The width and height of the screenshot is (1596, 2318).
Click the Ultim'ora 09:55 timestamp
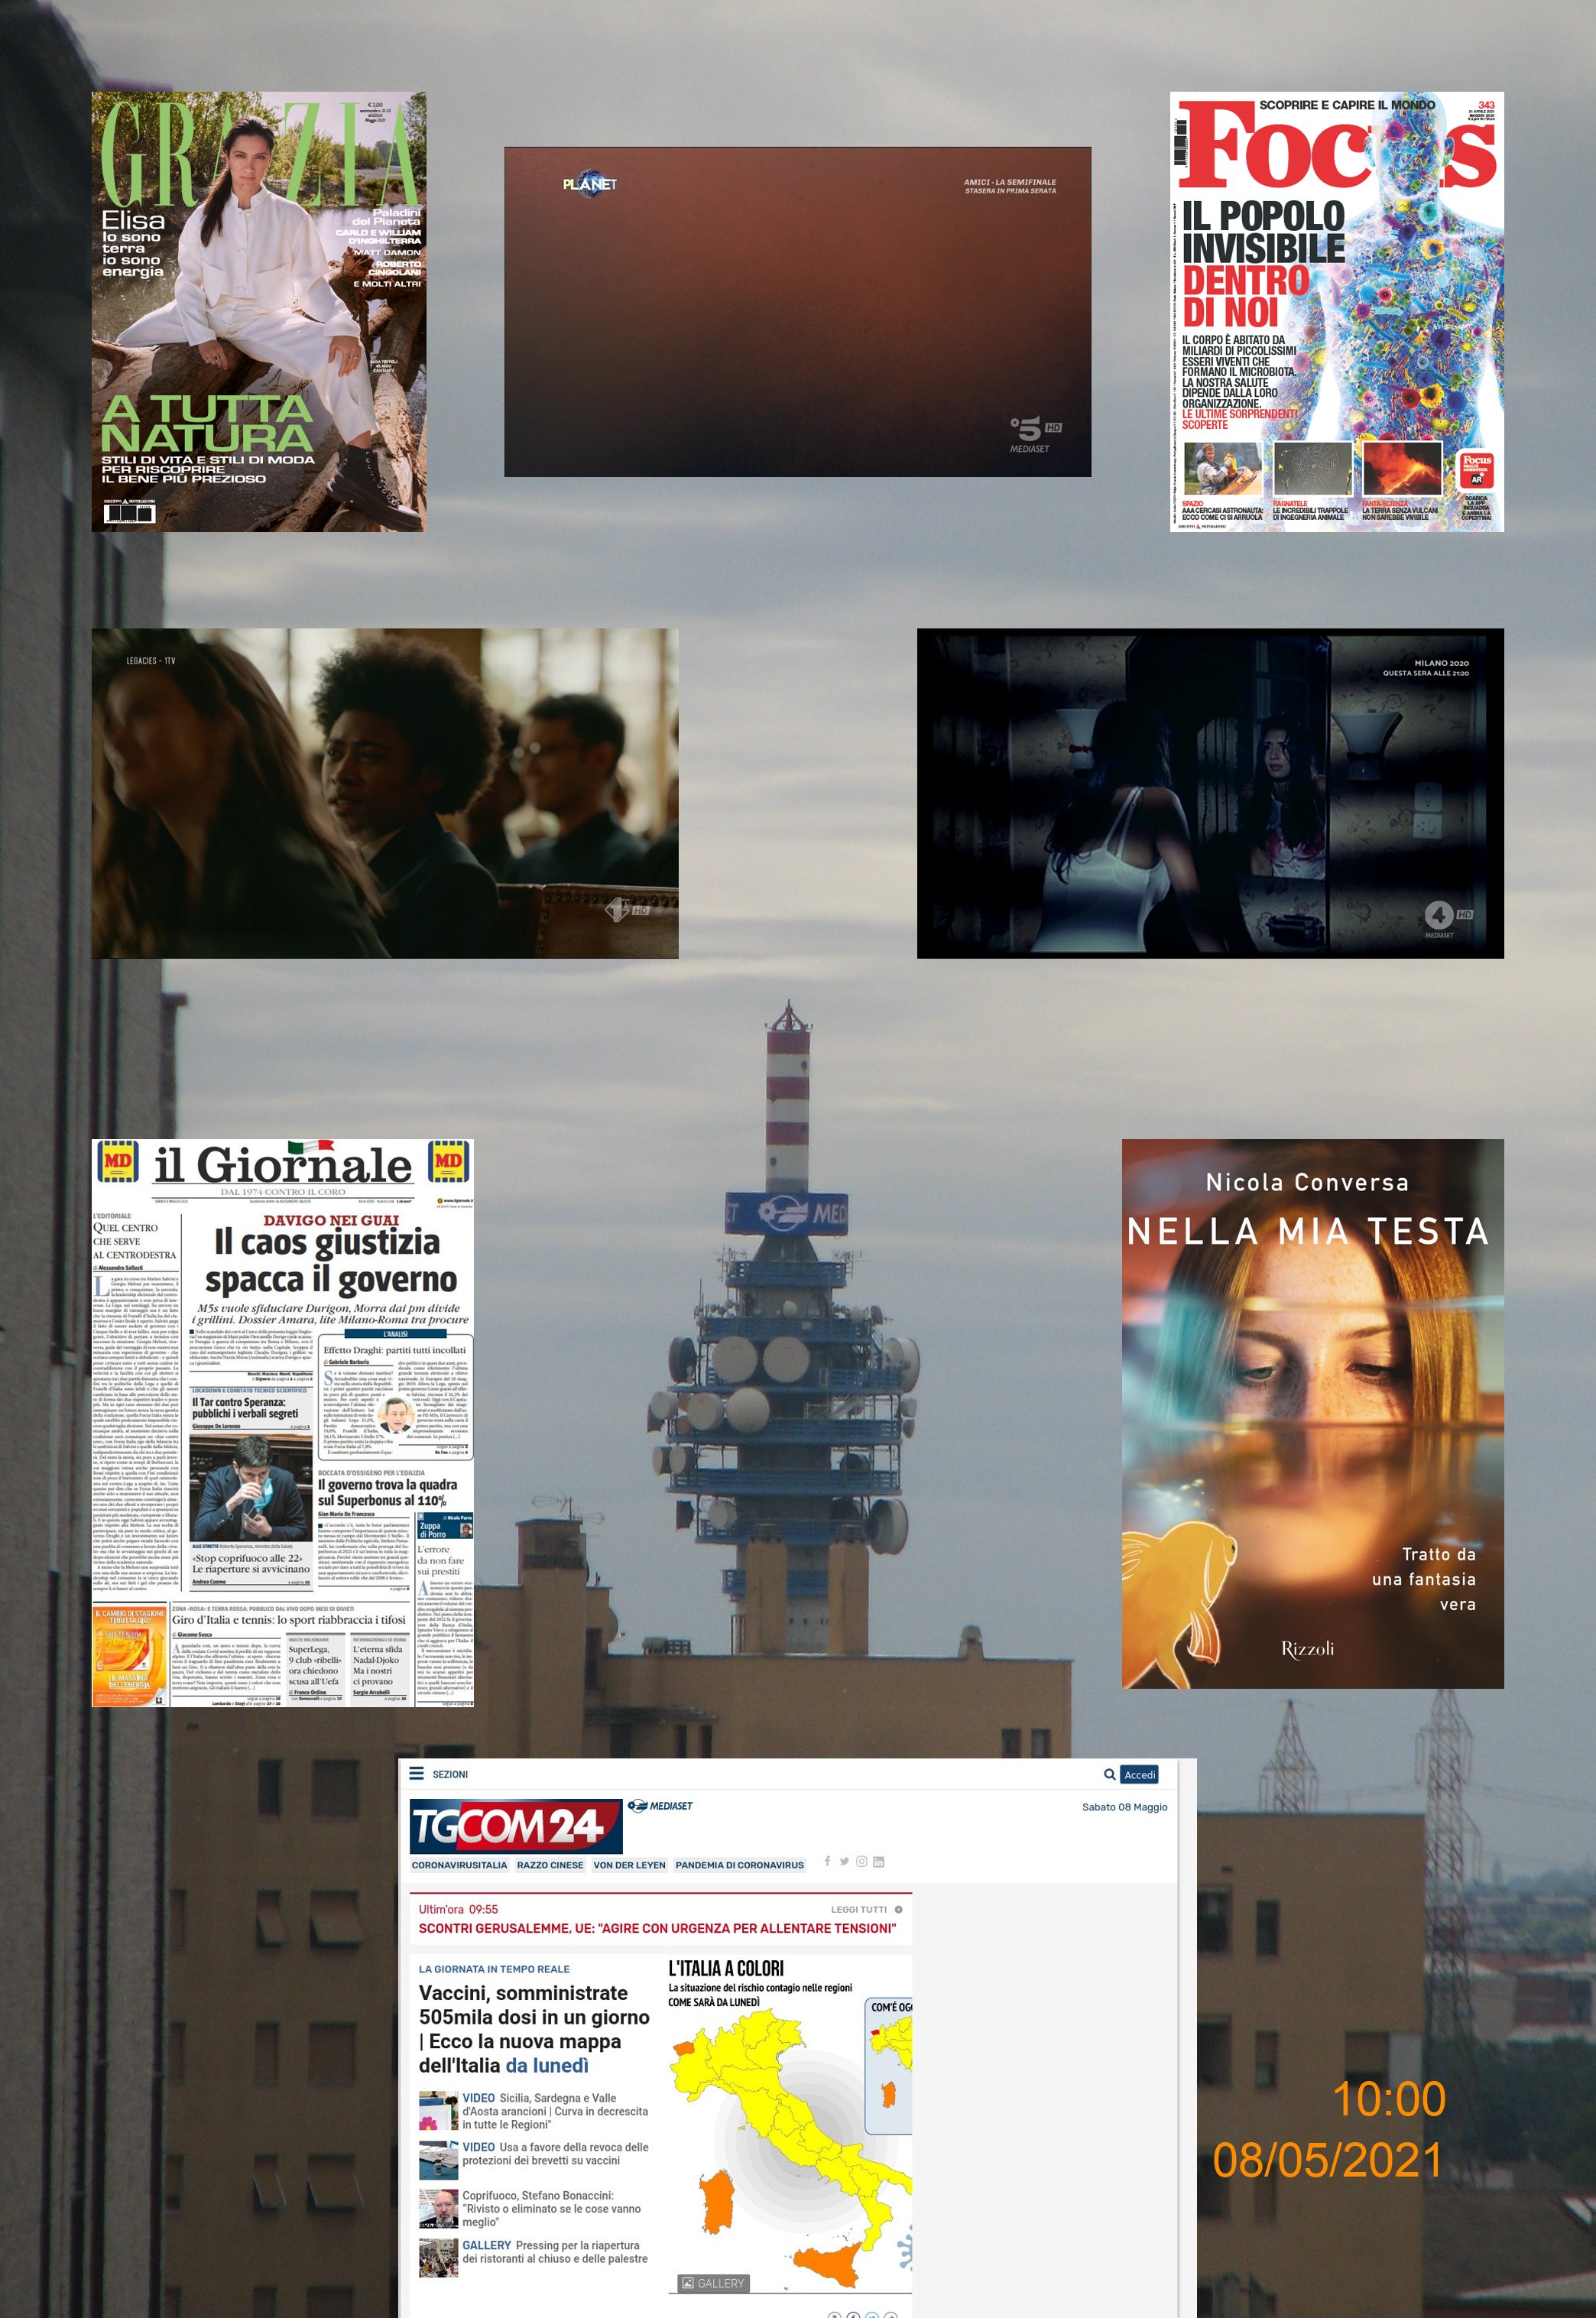458,1909
